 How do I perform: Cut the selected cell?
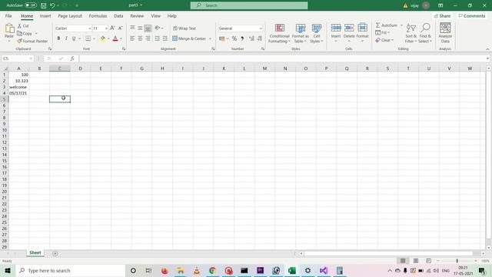point(23,25)
